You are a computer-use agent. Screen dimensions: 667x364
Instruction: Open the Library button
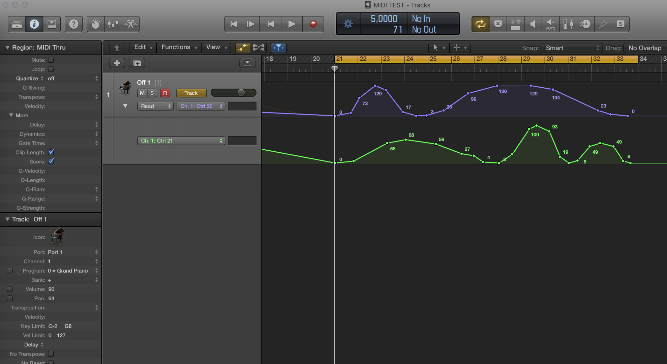point(17,24)
